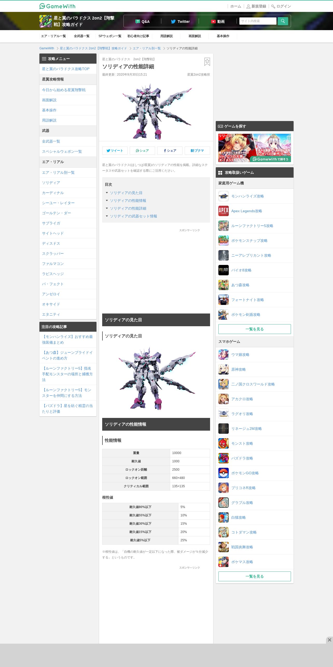Viewport: 333px width, 667px height.
Task: Click the LINE シェア button
Action: click(142, 151)
